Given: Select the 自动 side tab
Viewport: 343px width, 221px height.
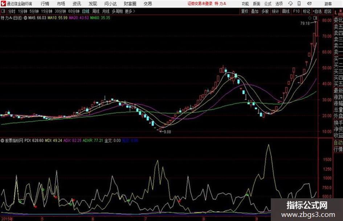Looking at the screenshot, I should (338, 143).
